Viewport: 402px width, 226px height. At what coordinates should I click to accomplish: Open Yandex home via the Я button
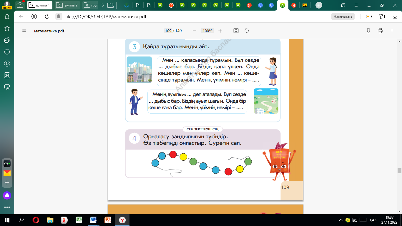tap(34, 16)
